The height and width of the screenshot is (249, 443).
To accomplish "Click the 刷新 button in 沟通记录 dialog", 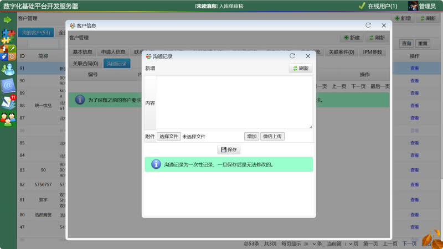I will pos(301,68).
